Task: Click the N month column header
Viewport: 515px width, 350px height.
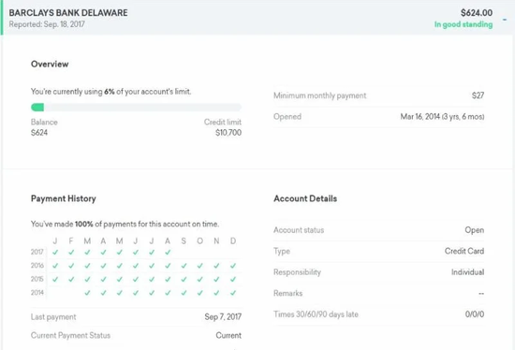Action: 216,241
